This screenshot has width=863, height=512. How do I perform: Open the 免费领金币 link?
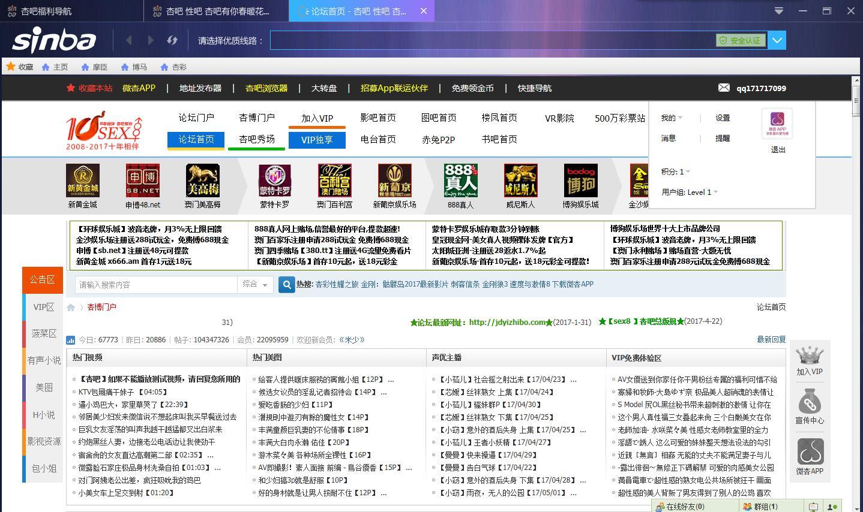(x=472, y=88)
